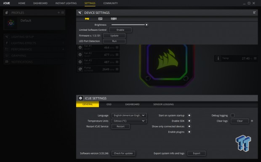Toggle the Enable SDK checkbox
Viewport: 261px width, 162px height.
[x=189, y=121]
